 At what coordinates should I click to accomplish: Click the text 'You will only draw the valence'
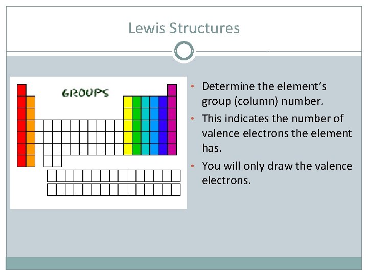coord(277,166)
